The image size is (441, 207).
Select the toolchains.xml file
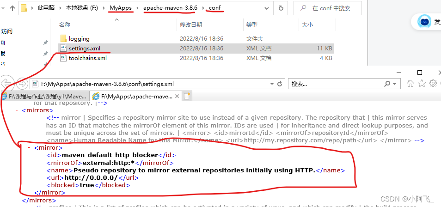tap(88, 58)
